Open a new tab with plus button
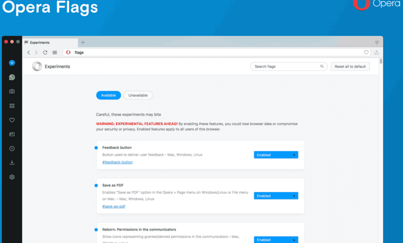This screenshot has width=403, height=243. tap(83, 42)
